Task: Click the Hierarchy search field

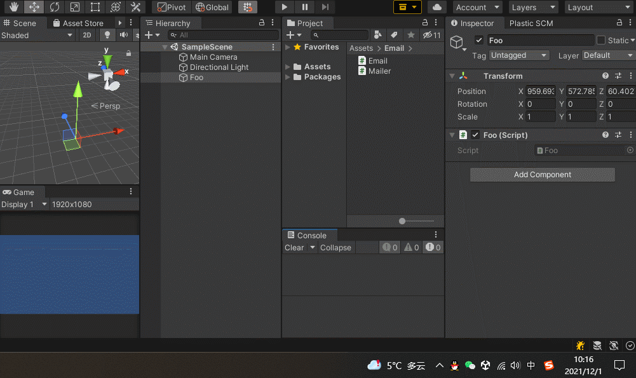Action: 224,36
